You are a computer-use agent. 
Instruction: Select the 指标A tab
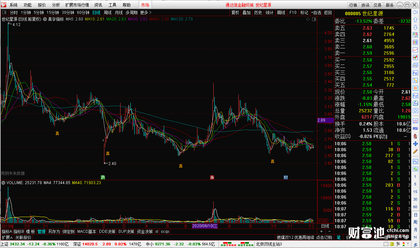click(7, 232)
